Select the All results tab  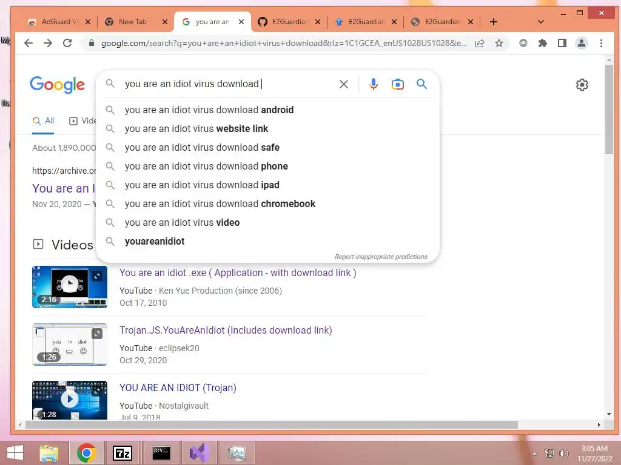[x=43, y=121]
